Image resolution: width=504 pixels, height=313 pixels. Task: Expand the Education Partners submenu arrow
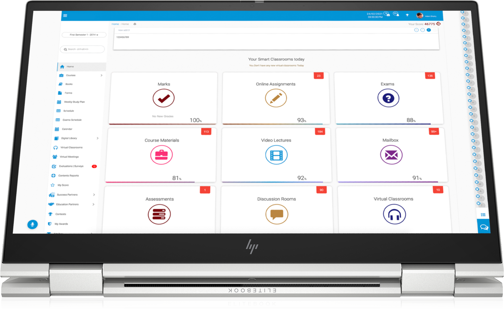[93, 204]
